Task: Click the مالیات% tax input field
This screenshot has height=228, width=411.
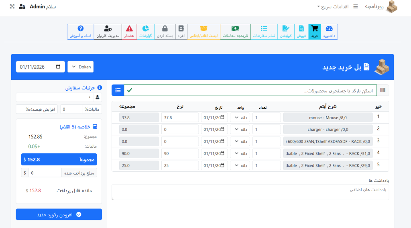Action: (71, 109)
